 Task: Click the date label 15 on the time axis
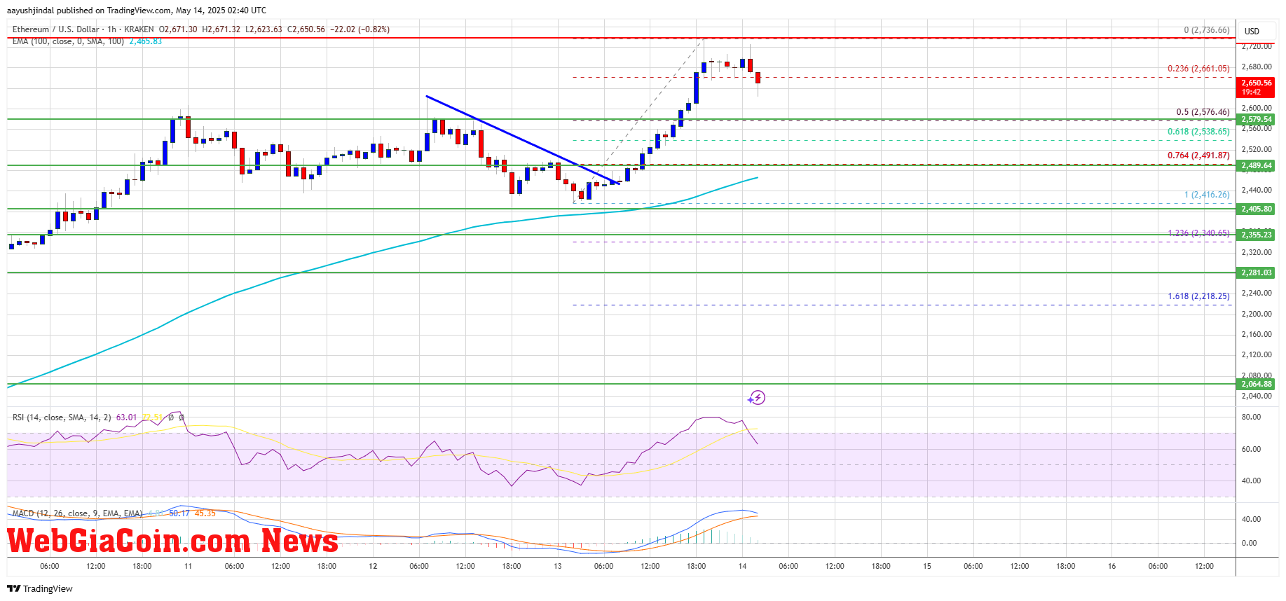coord(926,566)
